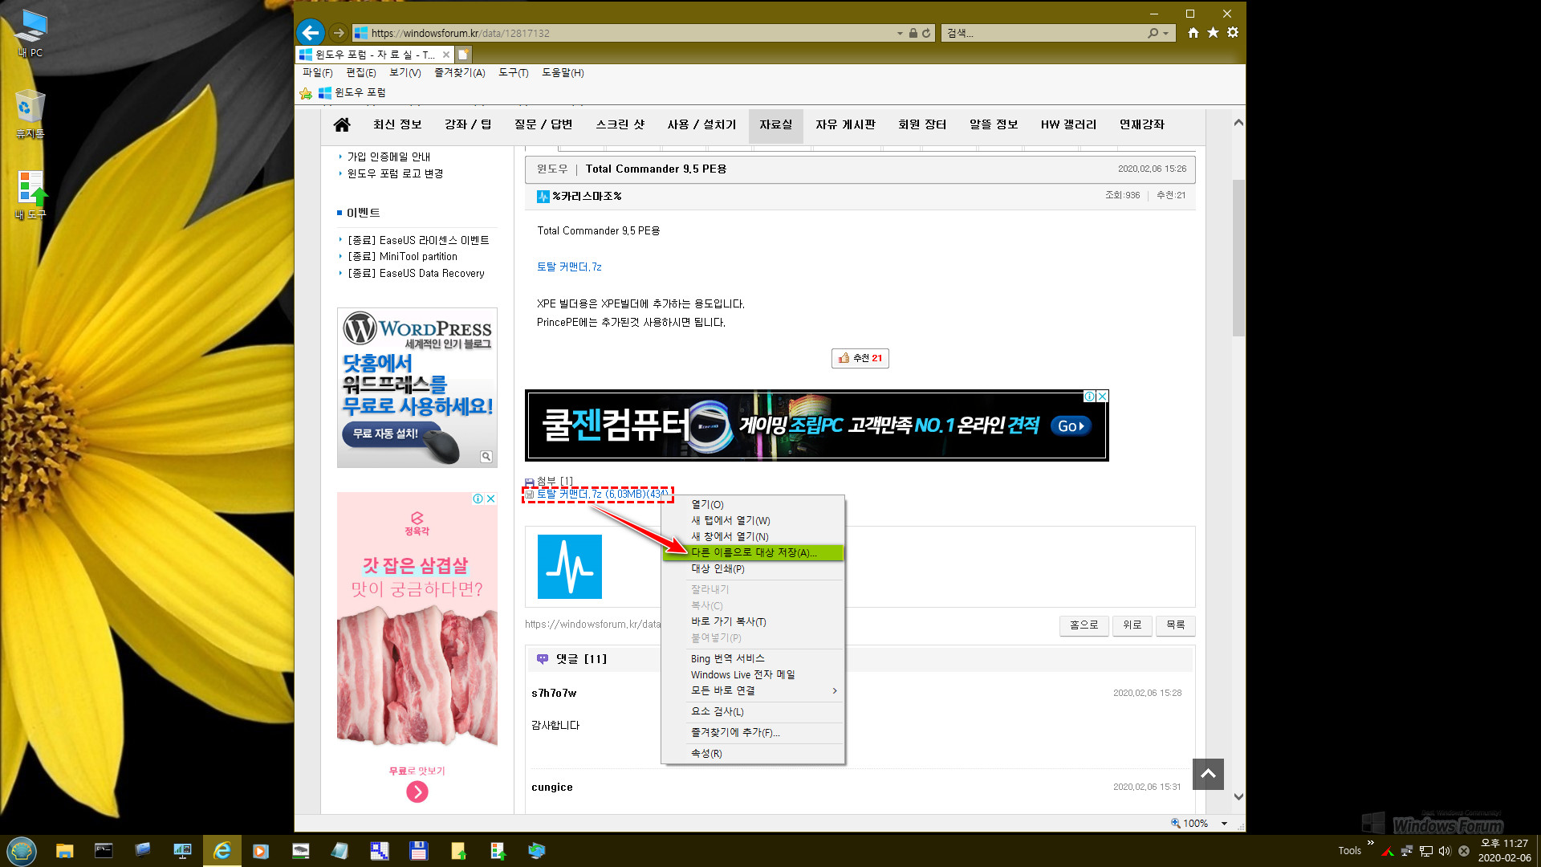Image resolution: width=1541 pixels, height=867 pixels.
Task: Click the 홈으로 button
Action: (1084, 625)
